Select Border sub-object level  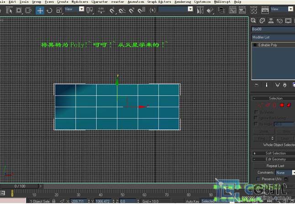(274, 105)
